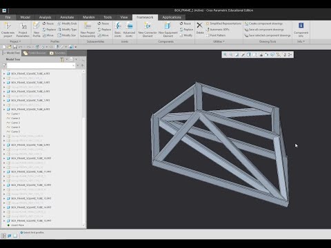The width and height of the screenshot is (331, 248).
Task: Switch to the Folder Browser tab
Action: click(34, 53)
